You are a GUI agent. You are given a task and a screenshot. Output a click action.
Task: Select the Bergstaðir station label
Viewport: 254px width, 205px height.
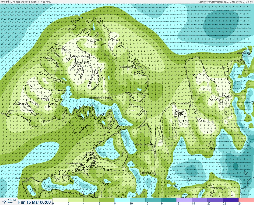(214, 99)
